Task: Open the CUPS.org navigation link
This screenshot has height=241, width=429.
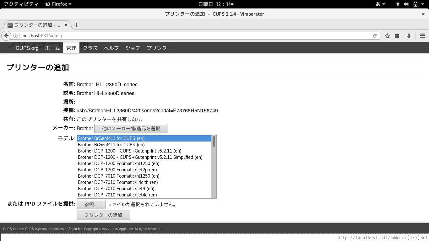Action: [x=27, y=48]
